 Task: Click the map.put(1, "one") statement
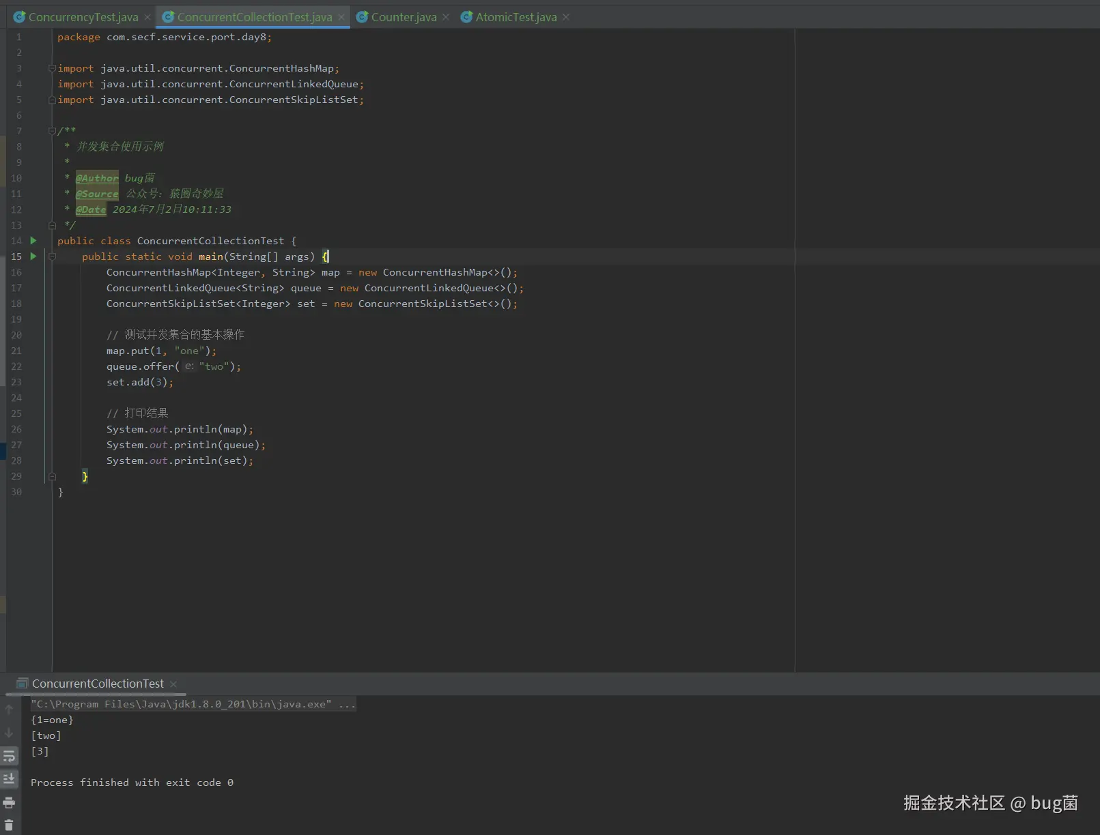161,351
